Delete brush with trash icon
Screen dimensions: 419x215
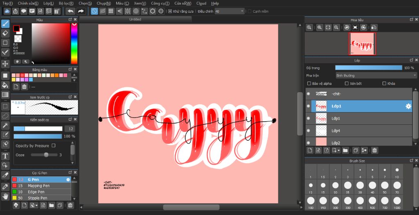(70, 205)
